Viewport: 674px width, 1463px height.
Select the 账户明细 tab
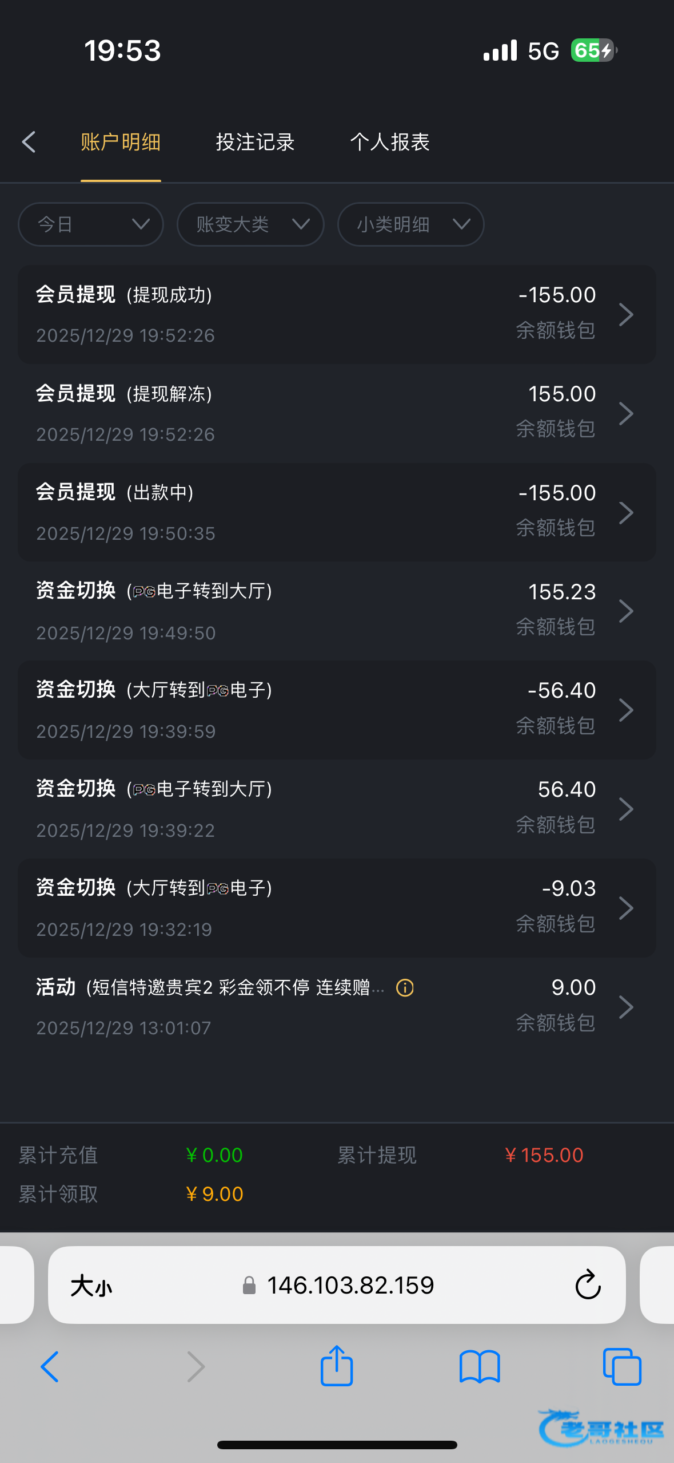[121, 142]
